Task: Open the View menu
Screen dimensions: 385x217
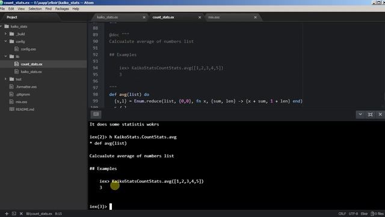Action: click(21, 8)
